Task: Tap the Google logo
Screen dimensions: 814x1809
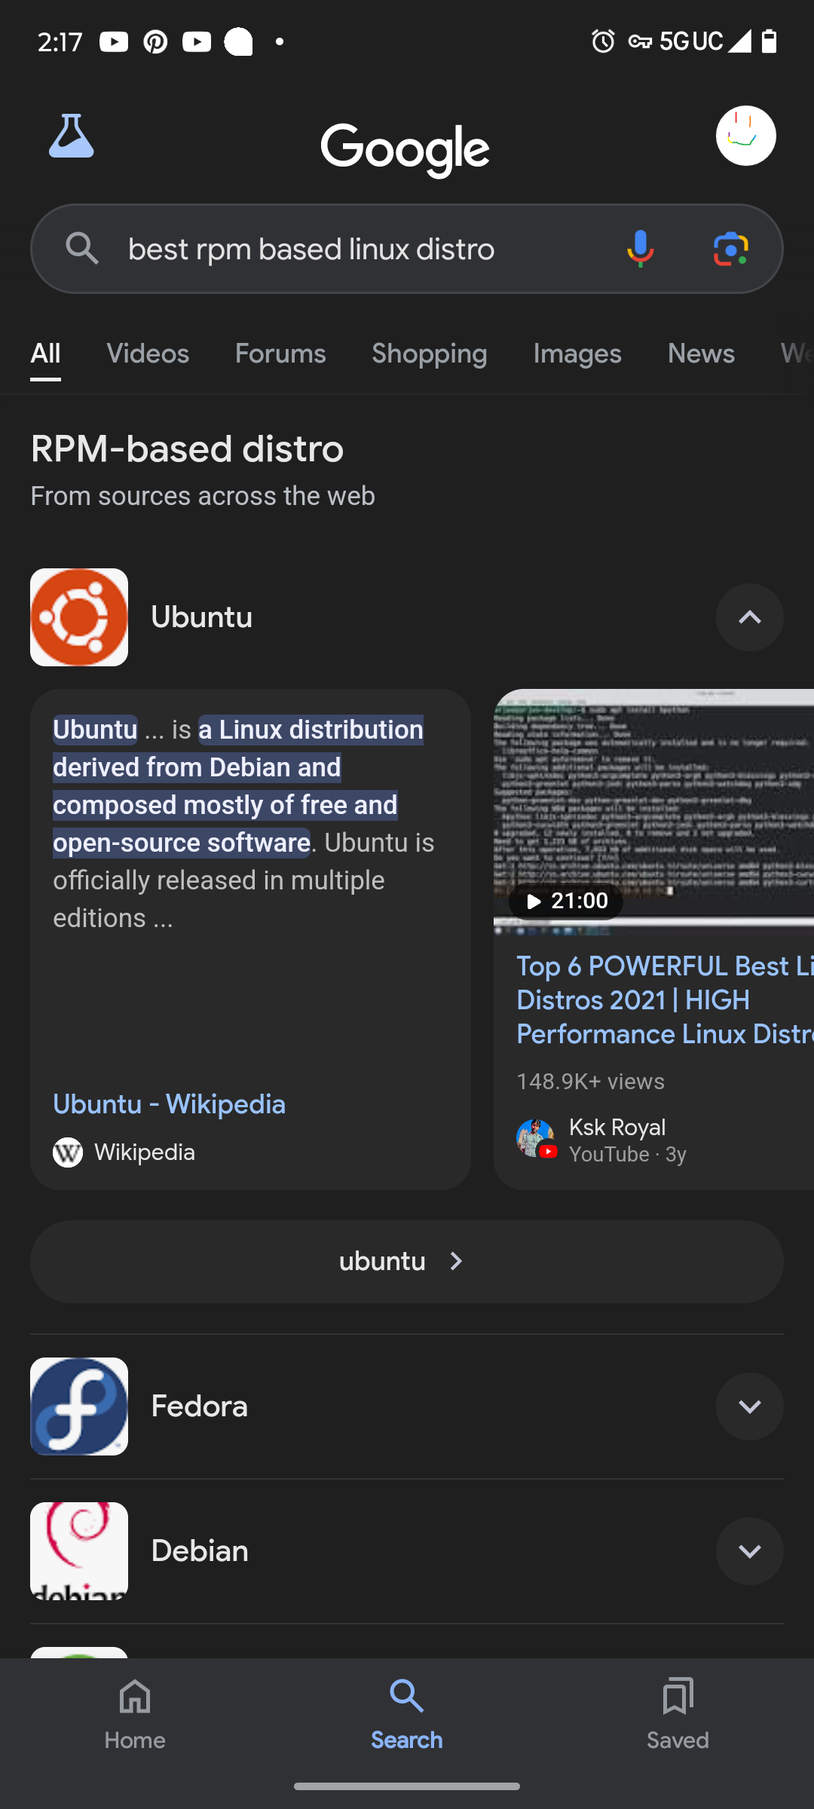Action: coord(405,150)
